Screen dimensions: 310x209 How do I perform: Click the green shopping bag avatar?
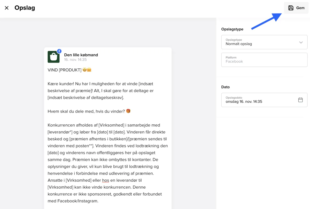[x=53, y=57]
